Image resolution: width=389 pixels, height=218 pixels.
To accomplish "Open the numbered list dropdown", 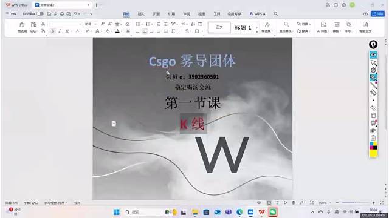I will [151, 24].
